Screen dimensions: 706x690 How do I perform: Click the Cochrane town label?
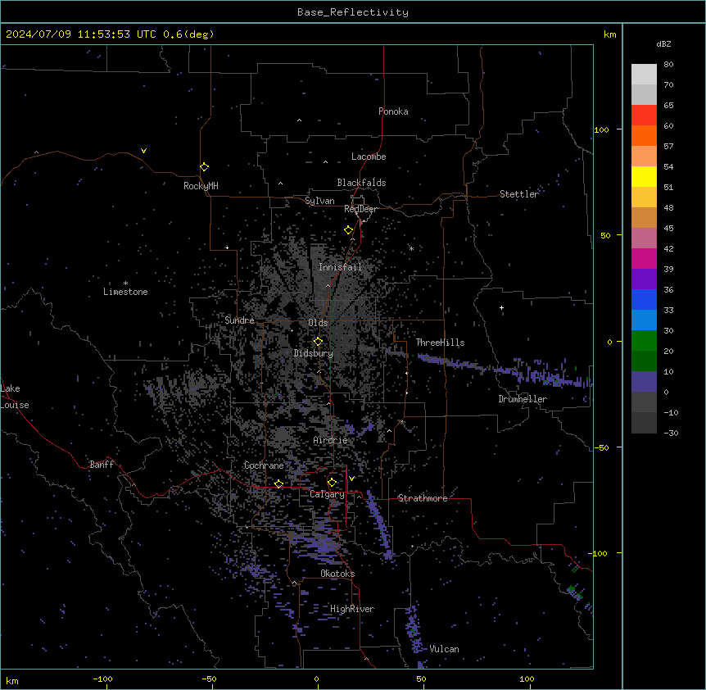click(264, 465)
